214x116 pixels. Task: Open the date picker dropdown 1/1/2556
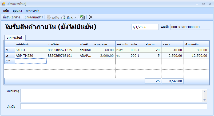click(156, 27)
